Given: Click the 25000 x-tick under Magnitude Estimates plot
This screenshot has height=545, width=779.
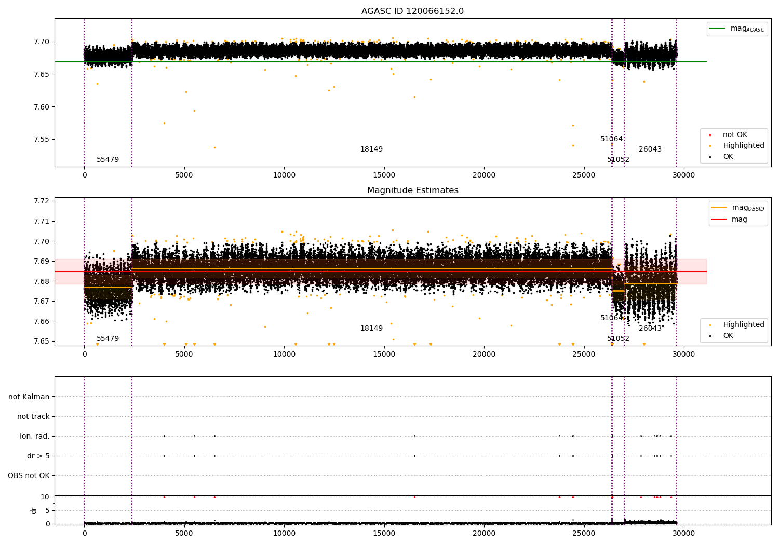Looking at the screenshot, I should click(584, 355).
